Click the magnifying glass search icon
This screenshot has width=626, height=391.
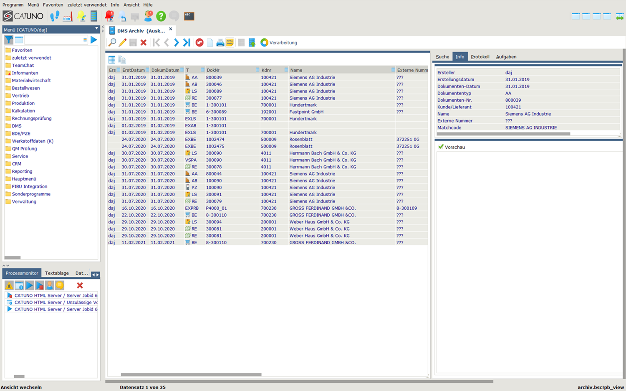tap(112, 43)
